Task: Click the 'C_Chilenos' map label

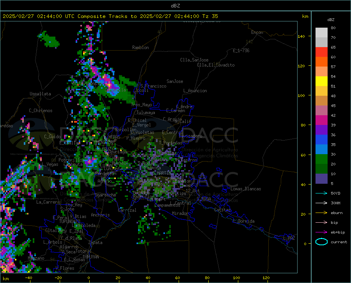Action: pyautogui.click(x=41, y=111)
